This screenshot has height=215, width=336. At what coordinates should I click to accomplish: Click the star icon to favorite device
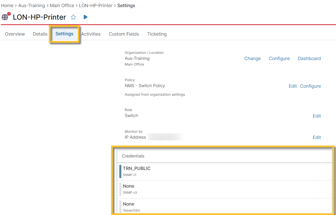point(73,17)
